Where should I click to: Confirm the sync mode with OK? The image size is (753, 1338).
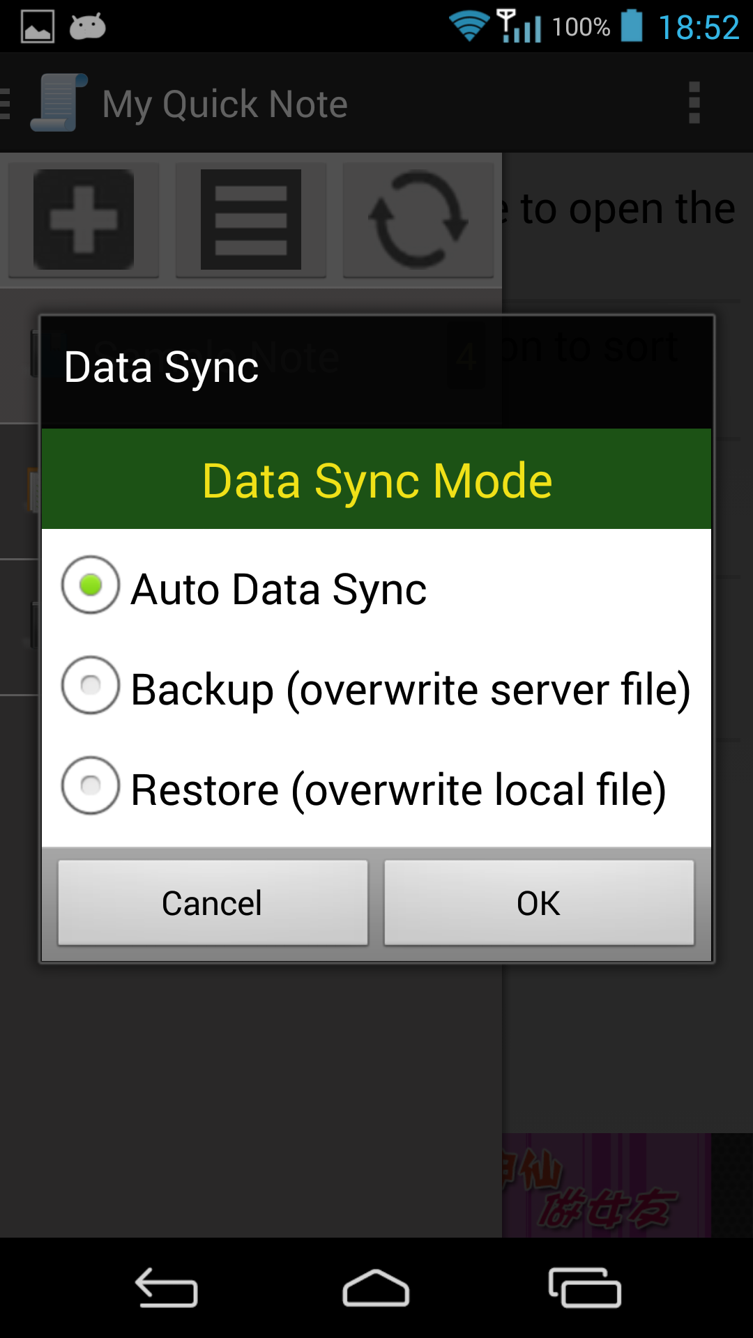click(539, 902)
